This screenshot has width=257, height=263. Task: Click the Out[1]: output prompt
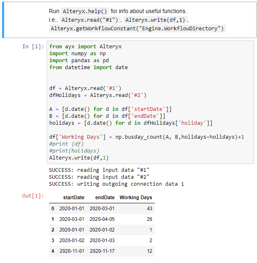tap(33, 196)
